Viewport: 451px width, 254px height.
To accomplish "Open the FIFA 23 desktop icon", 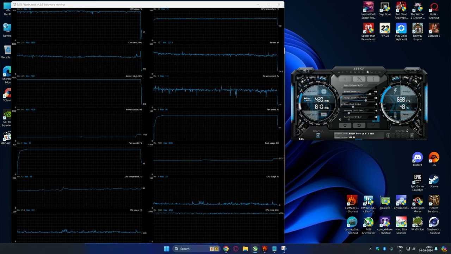I will click(385, 30).
